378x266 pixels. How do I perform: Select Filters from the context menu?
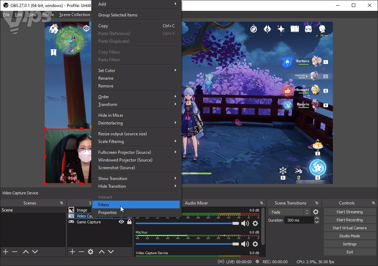click(104, 205)
